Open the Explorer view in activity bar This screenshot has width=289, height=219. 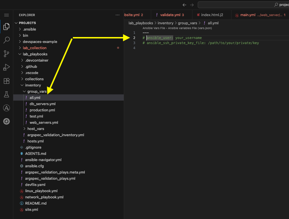click(6, 27)
